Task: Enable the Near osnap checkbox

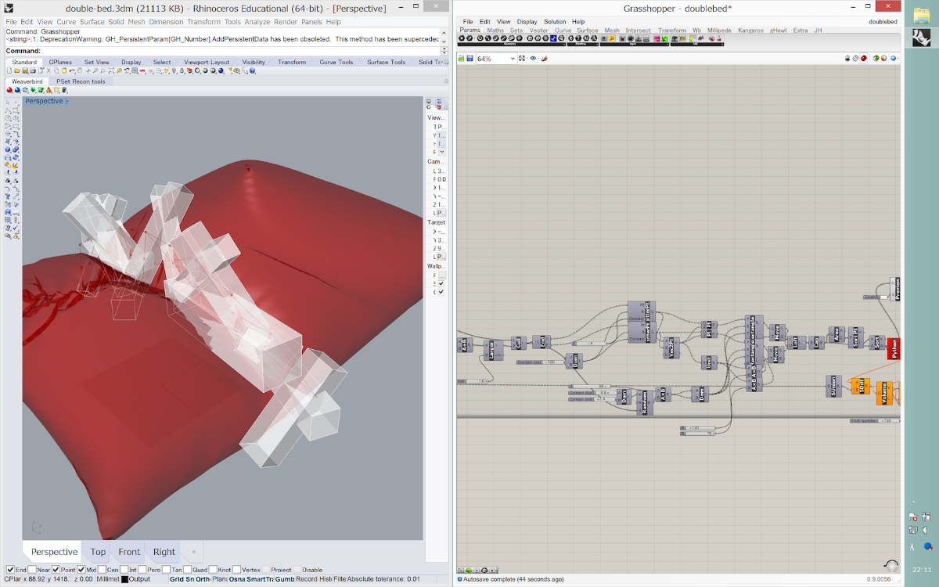Action: (33, 570)
